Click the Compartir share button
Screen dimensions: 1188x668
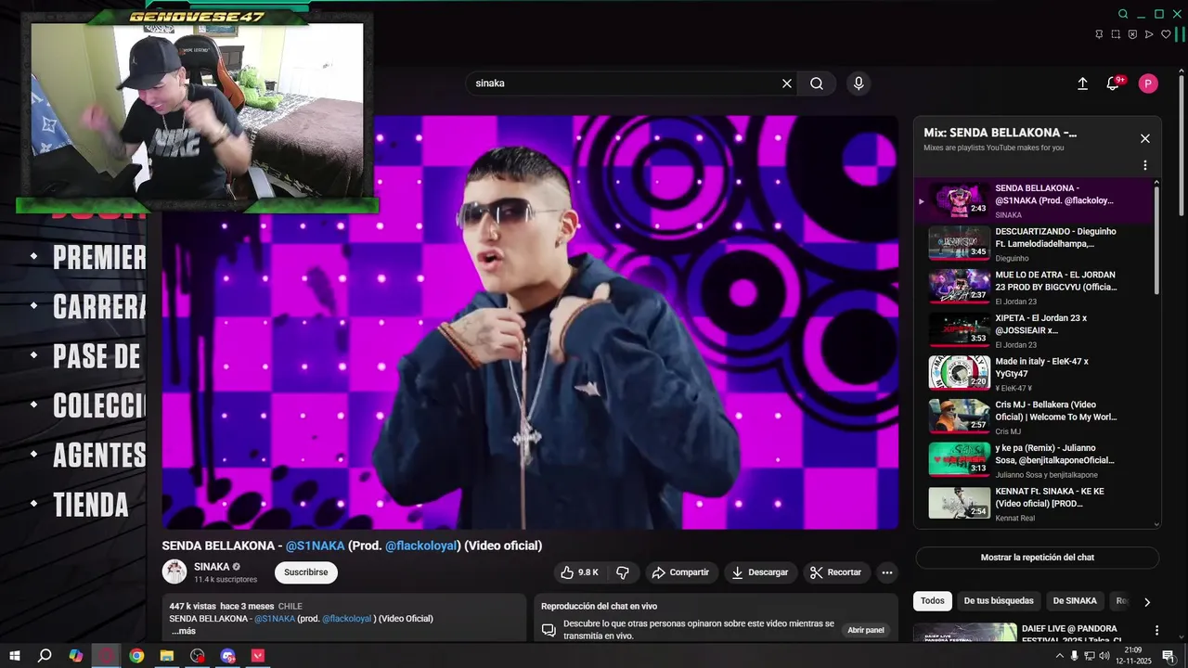coord(680,572)
